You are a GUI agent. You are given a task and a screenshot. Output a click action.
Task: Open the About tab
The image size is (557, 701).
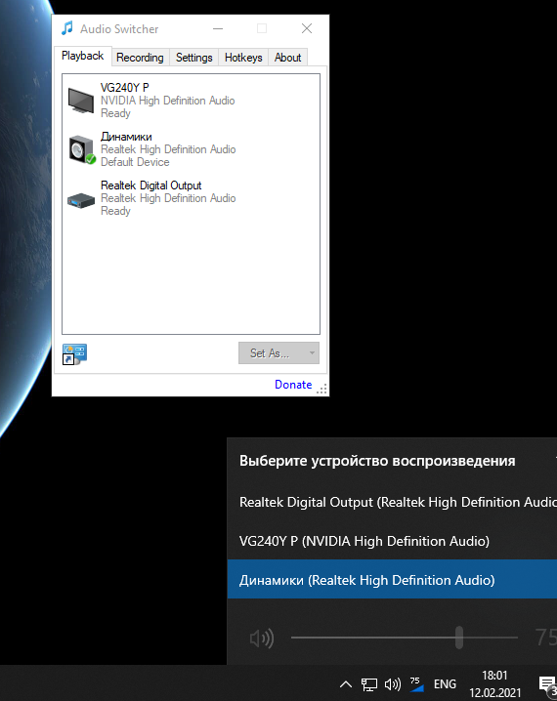(287, 58)
